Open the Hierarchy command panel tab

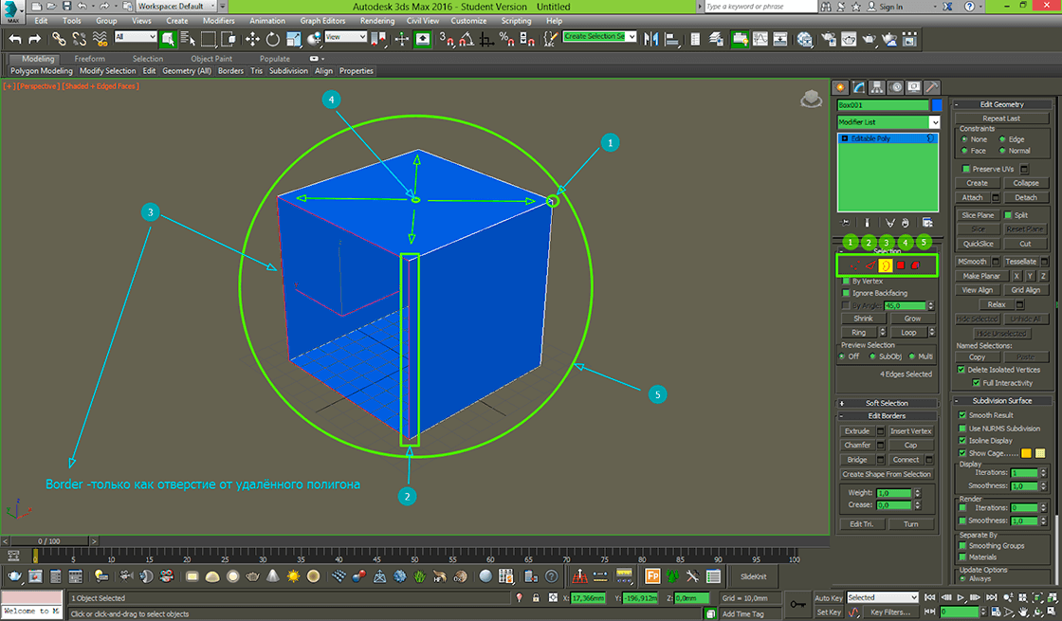tap(877, 87)
